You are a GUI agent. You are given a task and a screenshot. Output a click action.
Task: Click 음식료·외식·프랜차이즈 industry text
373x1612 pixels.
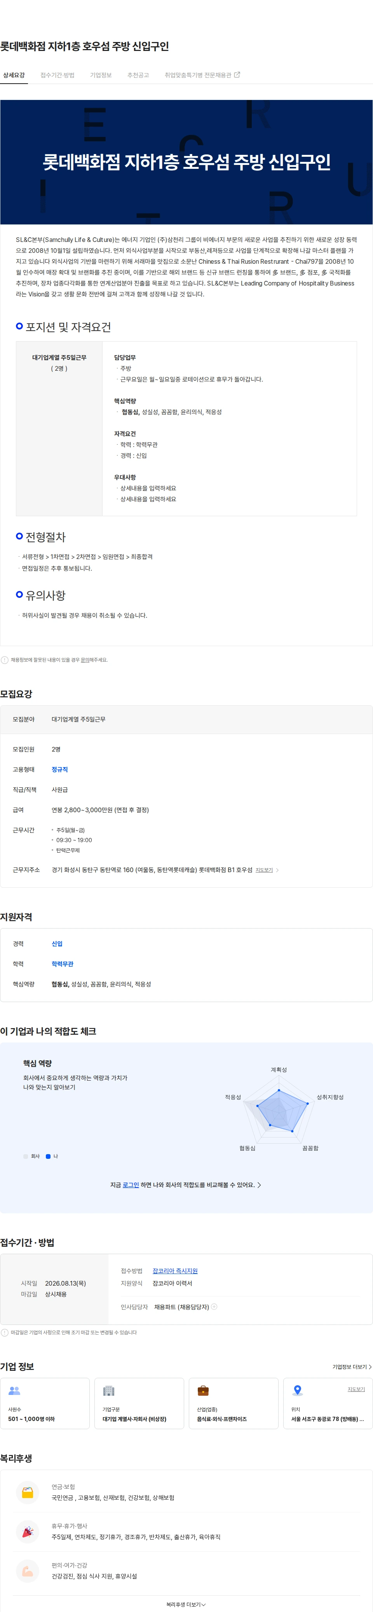(x=222, y=1419)
